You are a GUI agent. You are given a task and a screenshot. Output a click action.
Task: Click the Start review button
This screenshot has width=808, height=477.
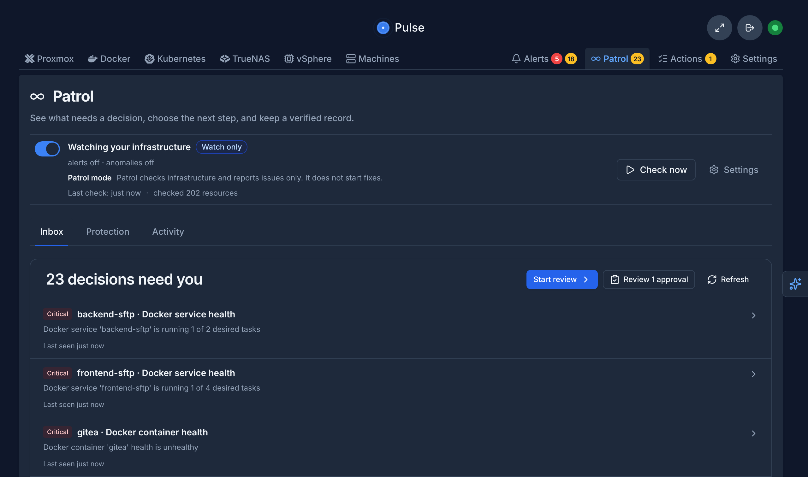562,279
